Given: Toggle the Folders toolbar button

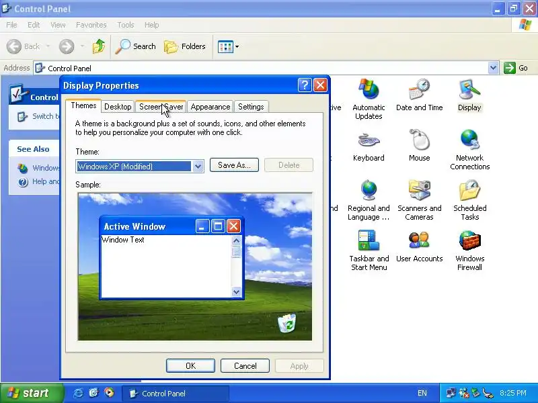Looking at the screenshot, I should pos(185,46).
